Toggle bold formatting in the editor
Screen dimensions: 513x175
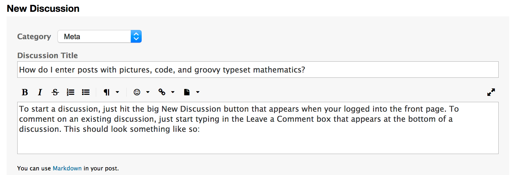point(25,92)
